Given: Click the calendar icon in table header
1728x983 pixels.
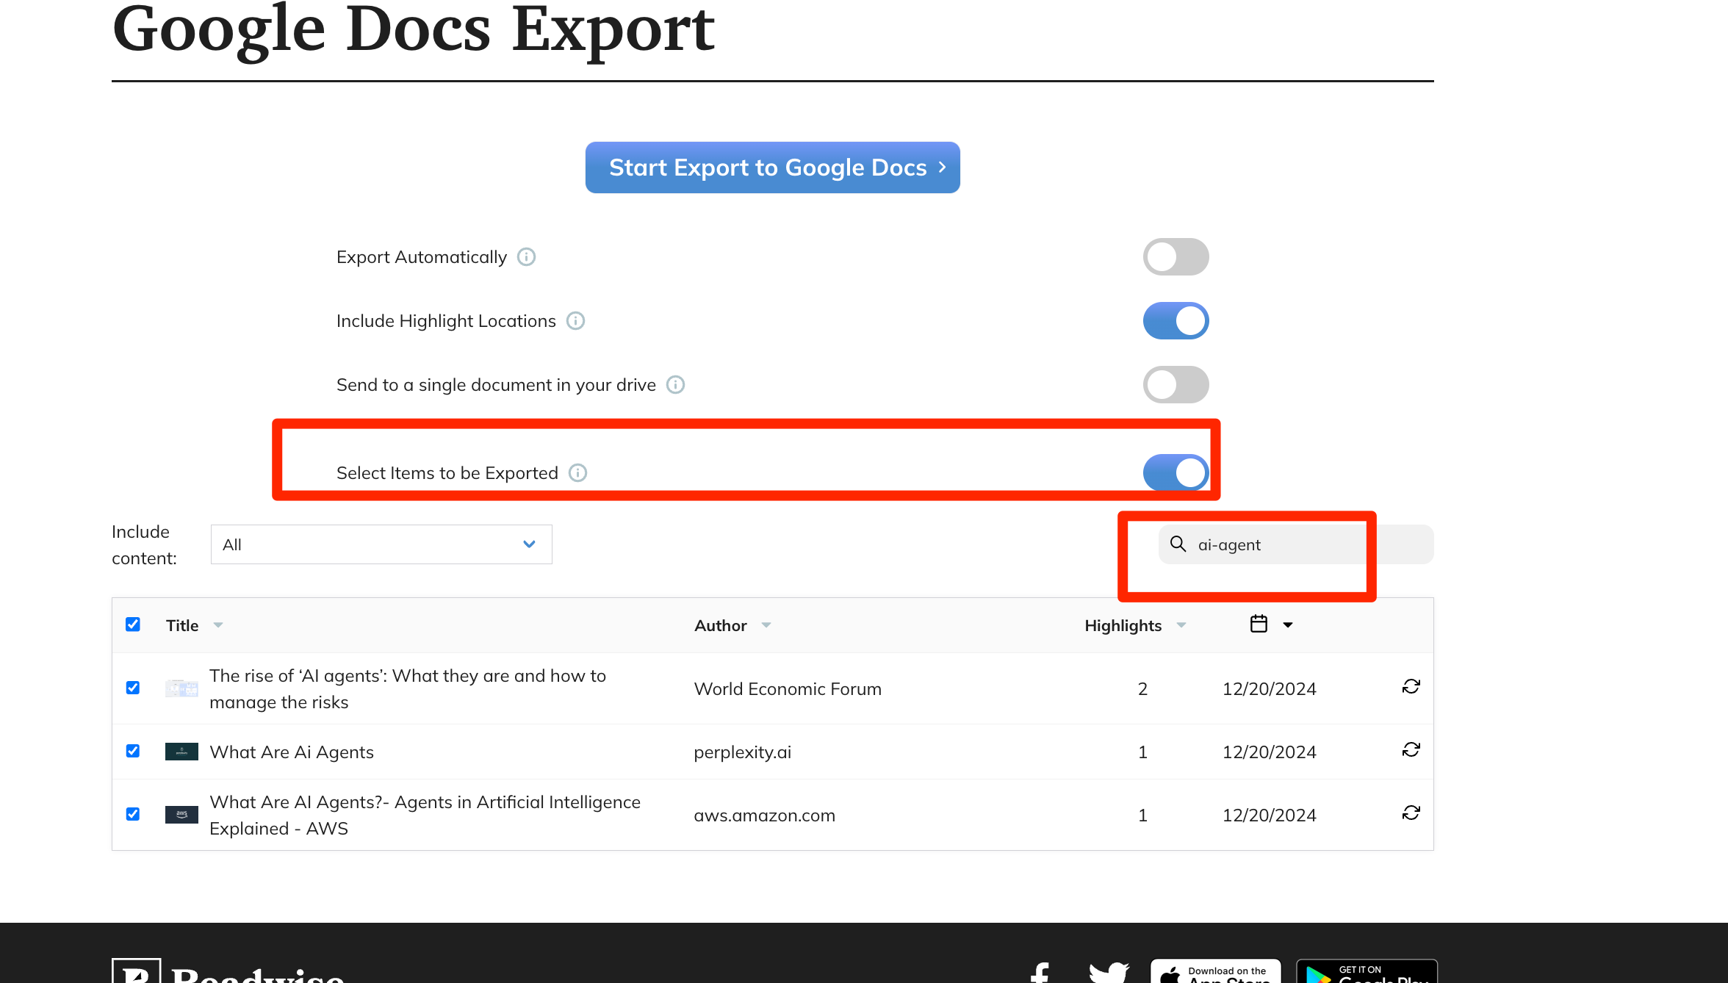Looking at the screenshot, I should (x=1259, y=624).
